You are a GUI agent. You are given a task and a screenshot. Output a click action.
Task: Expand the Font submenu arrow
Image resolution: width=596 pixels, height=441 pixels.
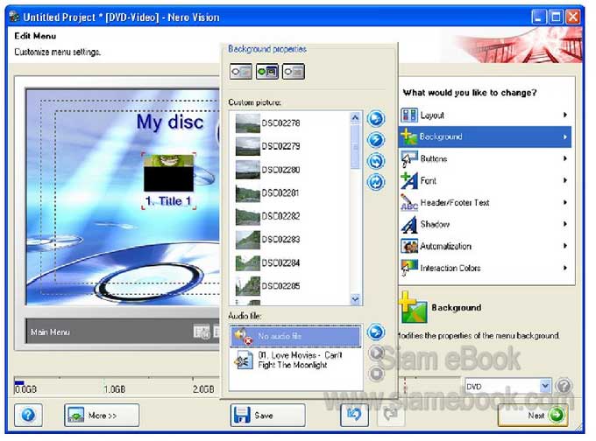point(565,180)
